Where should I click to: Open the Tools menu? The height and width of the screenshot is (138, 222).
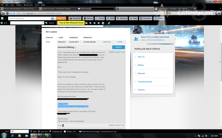pyautogui.click(x=37, y=5)
